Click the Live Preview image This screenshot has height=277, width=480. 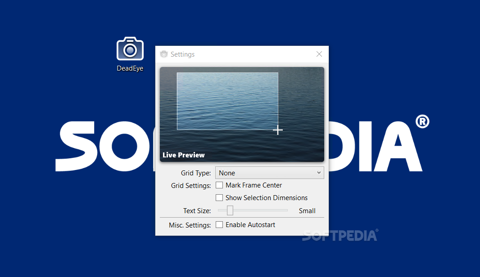pos(242,114)
